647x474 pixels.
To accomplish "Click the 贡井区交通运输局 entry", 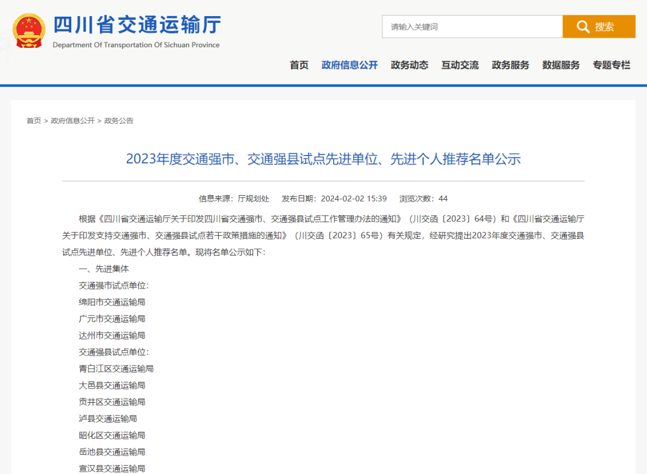I will click(x=112, y=402).
